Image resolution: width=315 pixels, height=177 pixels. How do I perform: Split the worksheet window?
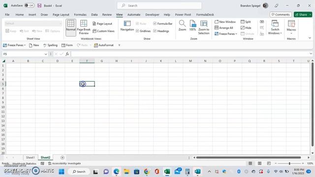click(x=246, y=22)
